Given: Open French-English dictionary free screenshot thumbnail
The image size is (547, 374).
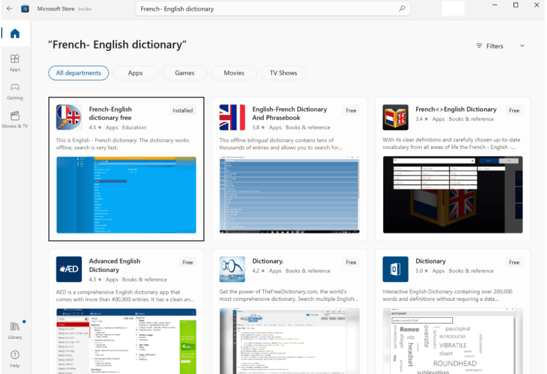Looking at the screenshot, I should [126, 195].
